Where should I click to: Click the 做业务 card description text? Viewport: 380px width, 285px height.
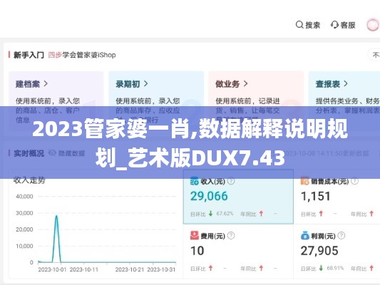click(x=247, y=110)
